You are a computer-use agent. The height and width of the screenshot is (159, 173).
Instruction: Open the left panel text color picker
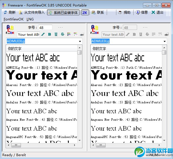[x=69, y=34]
